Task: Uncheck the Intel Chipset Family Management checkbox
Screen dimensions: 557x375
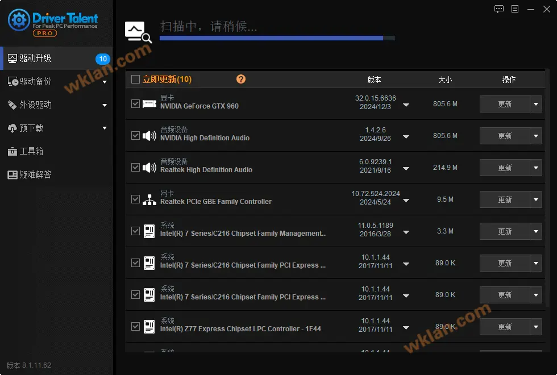Action: point(135,231)
